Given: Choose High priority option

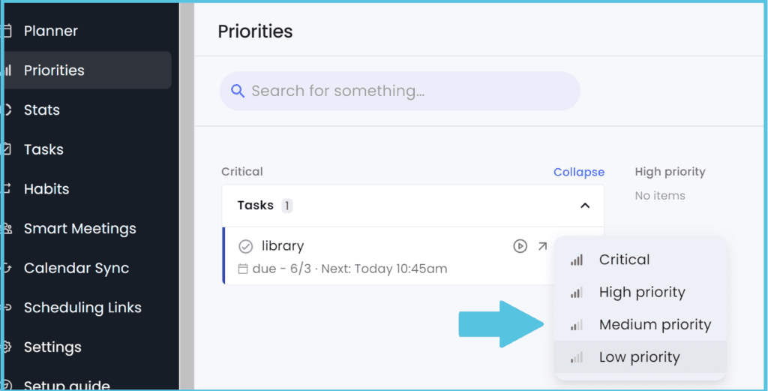Looking at the screenshot, I should (642, 293).
